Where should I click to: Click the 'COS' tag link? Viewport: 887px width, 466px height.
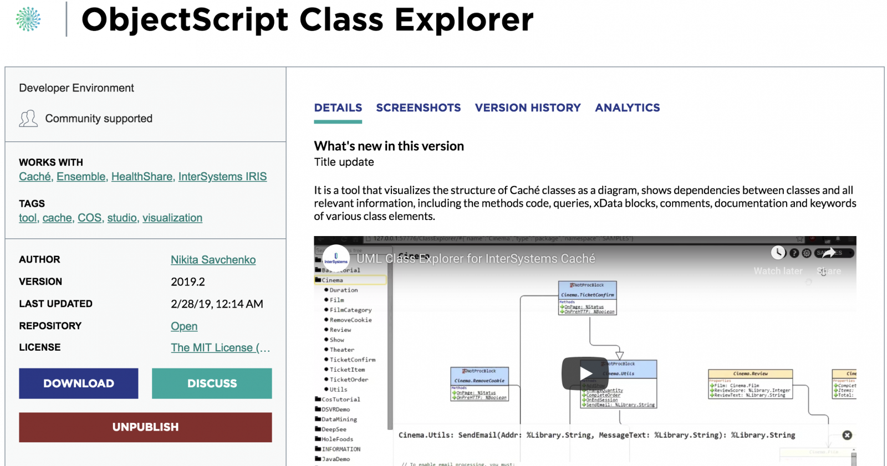(89, 218)
